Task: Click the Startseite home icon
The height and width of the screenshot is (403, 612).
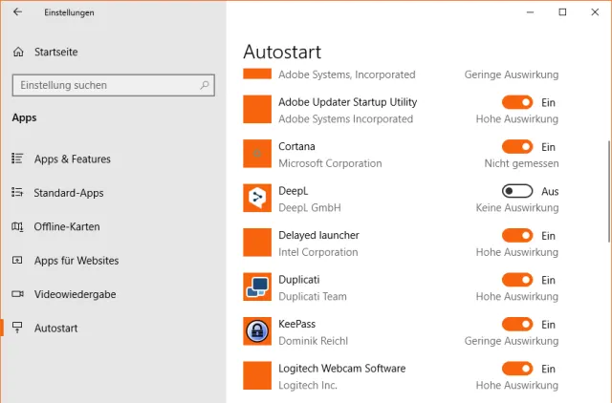Action: 18,52
